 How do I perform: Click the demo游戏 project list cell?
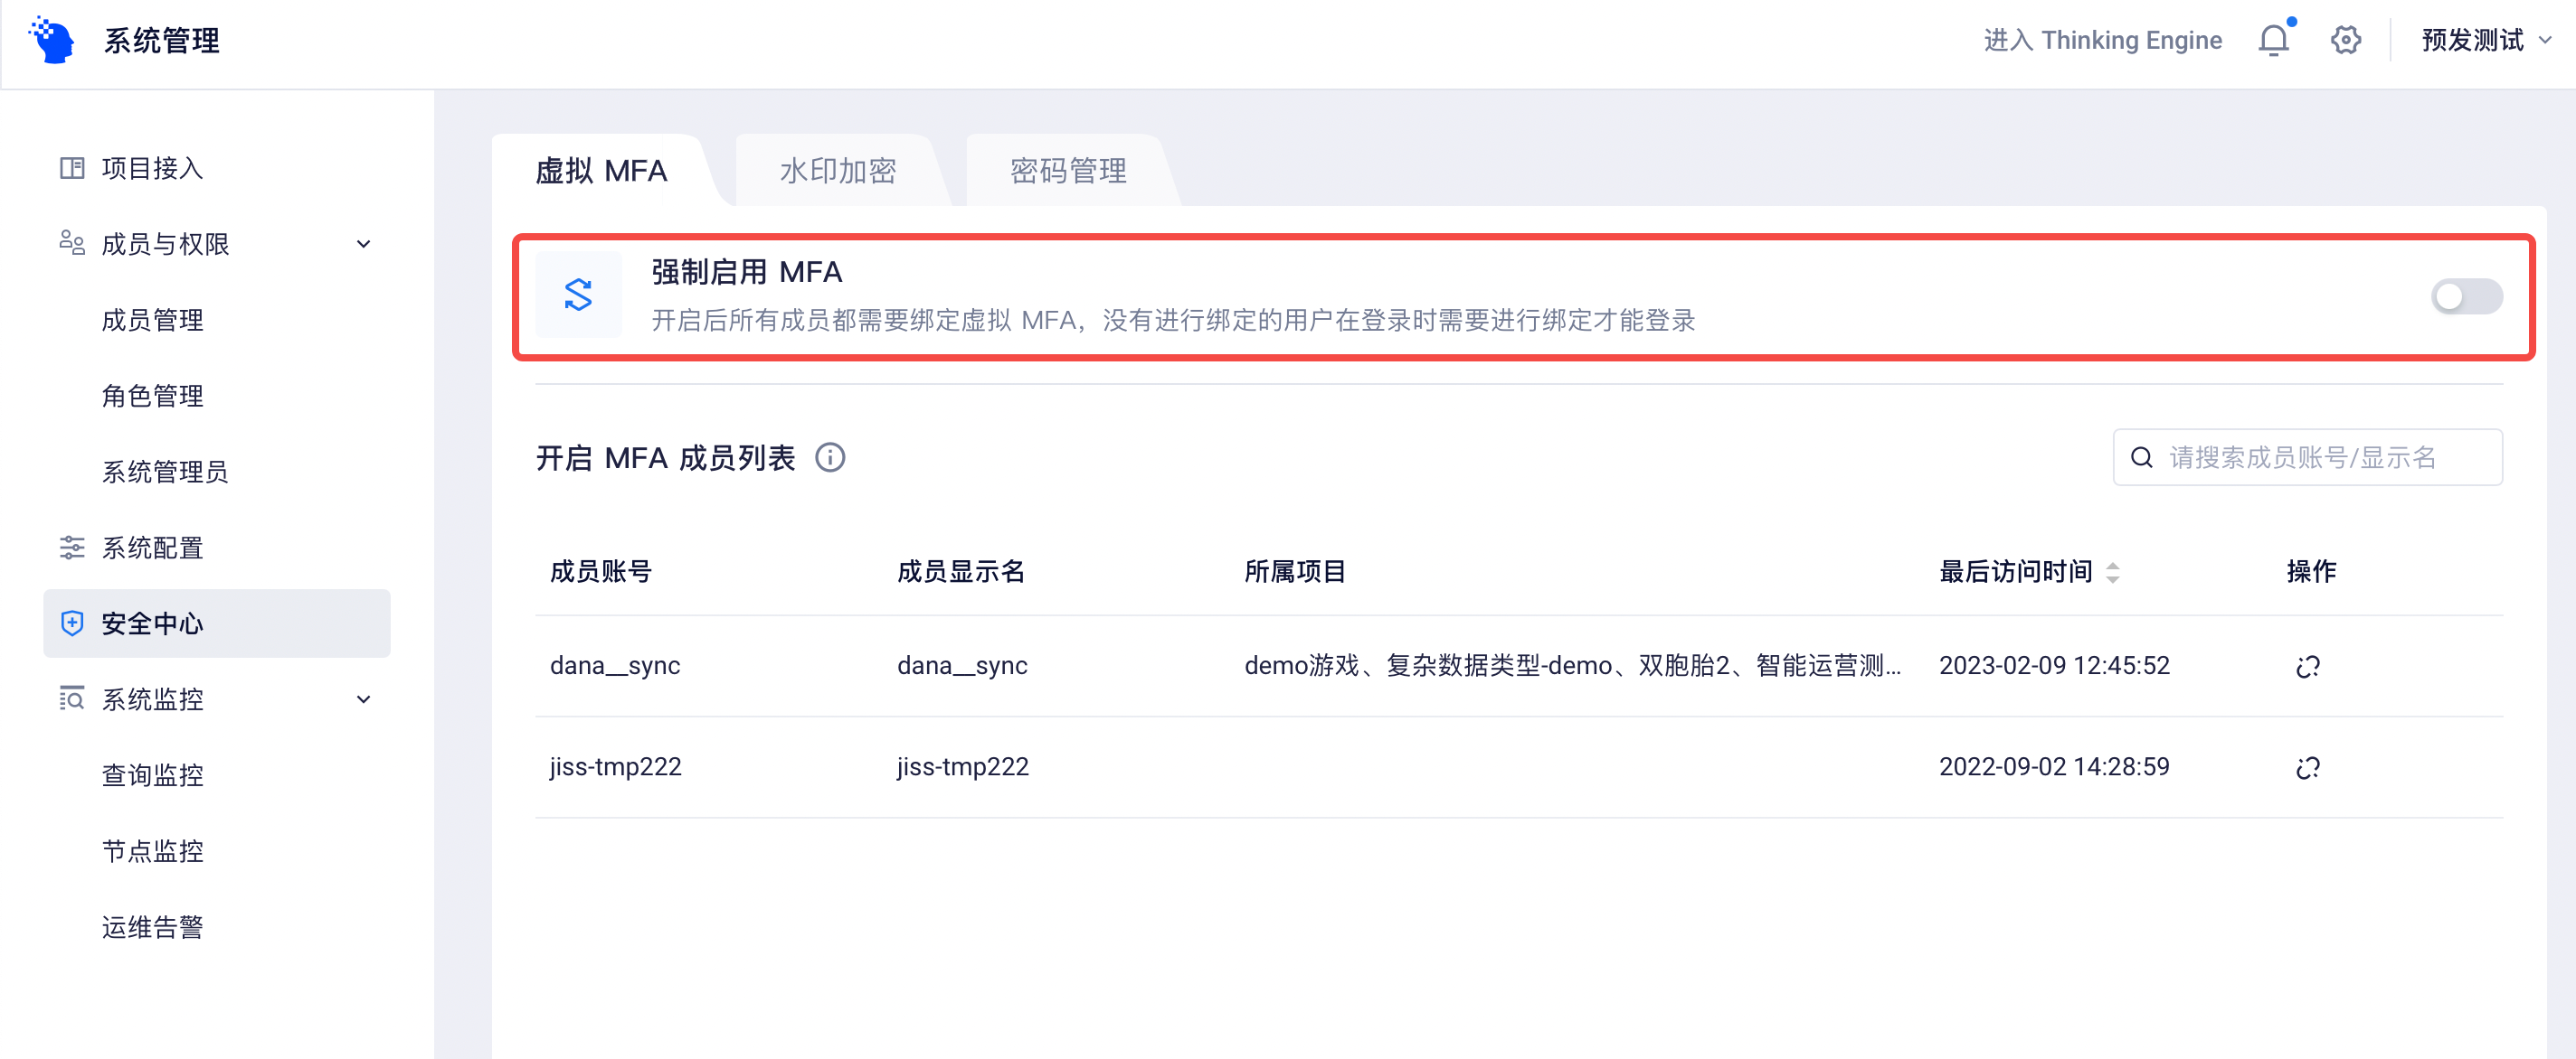pyautogui.click(x=1573, y=665)
